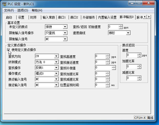
Task: Open the 查找方向 CW dropdown
Action: click(x=56, y=56)
